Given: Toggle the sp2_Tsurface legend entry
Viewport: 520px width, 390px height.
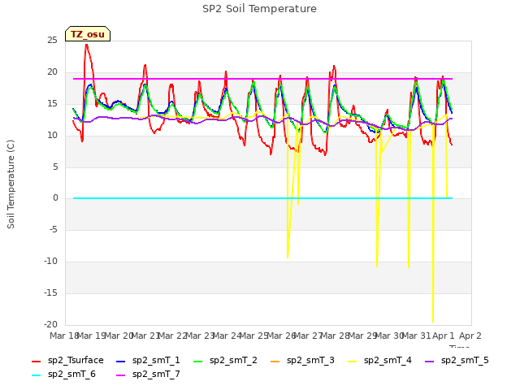Looking at the screenshot, I should click(67, 361).
